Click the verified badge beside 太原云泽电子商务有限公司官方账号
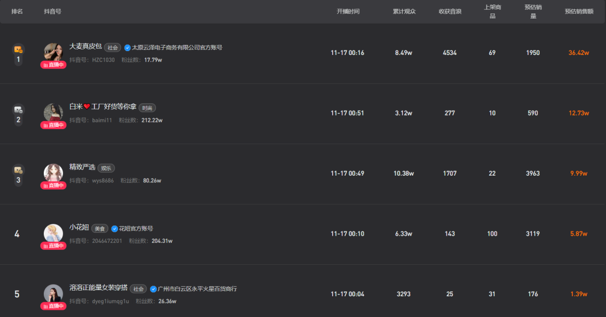The height and width of the screenshot is (317, 606). 127,48
